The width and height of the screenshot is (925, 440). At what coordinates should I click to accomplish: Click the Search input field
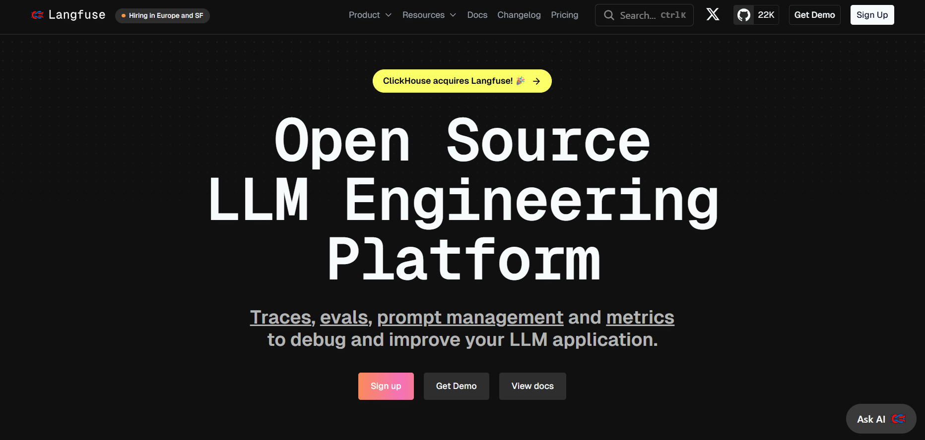(644, 15)
